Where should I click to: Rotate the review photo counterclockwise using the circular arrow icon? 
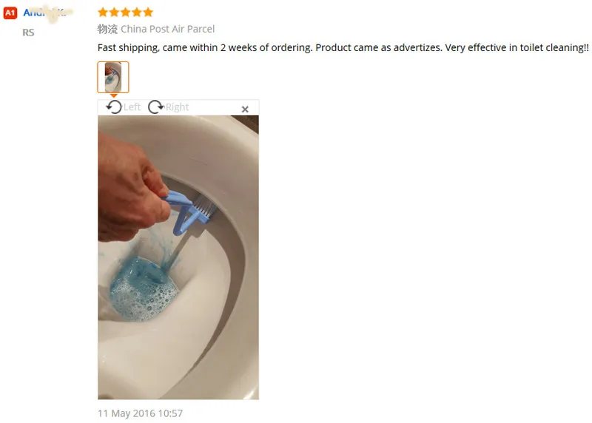pos(114,107)
